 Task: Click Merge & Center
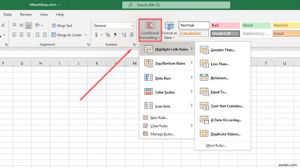click(67, 35)
